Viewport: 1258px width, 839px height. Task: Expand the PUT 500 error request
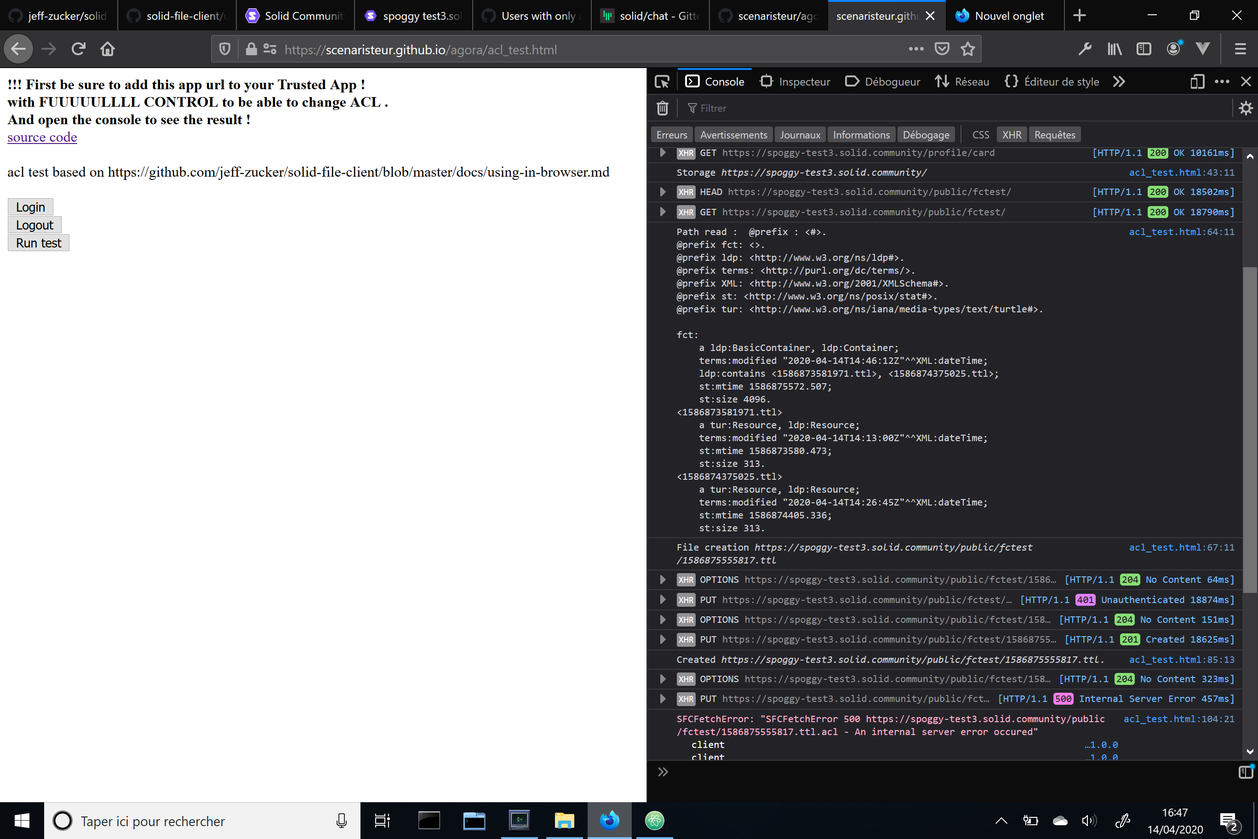[662, 698]
